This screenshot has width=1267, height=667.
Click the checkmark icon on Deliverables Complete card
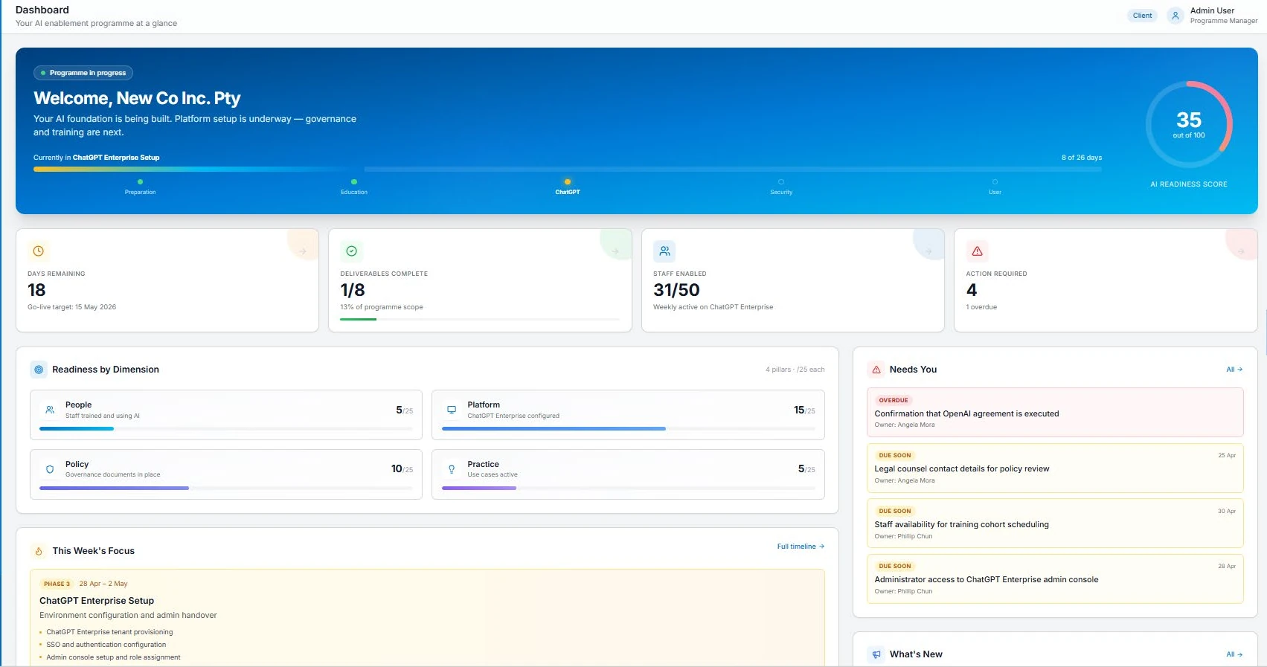point(352,251)
